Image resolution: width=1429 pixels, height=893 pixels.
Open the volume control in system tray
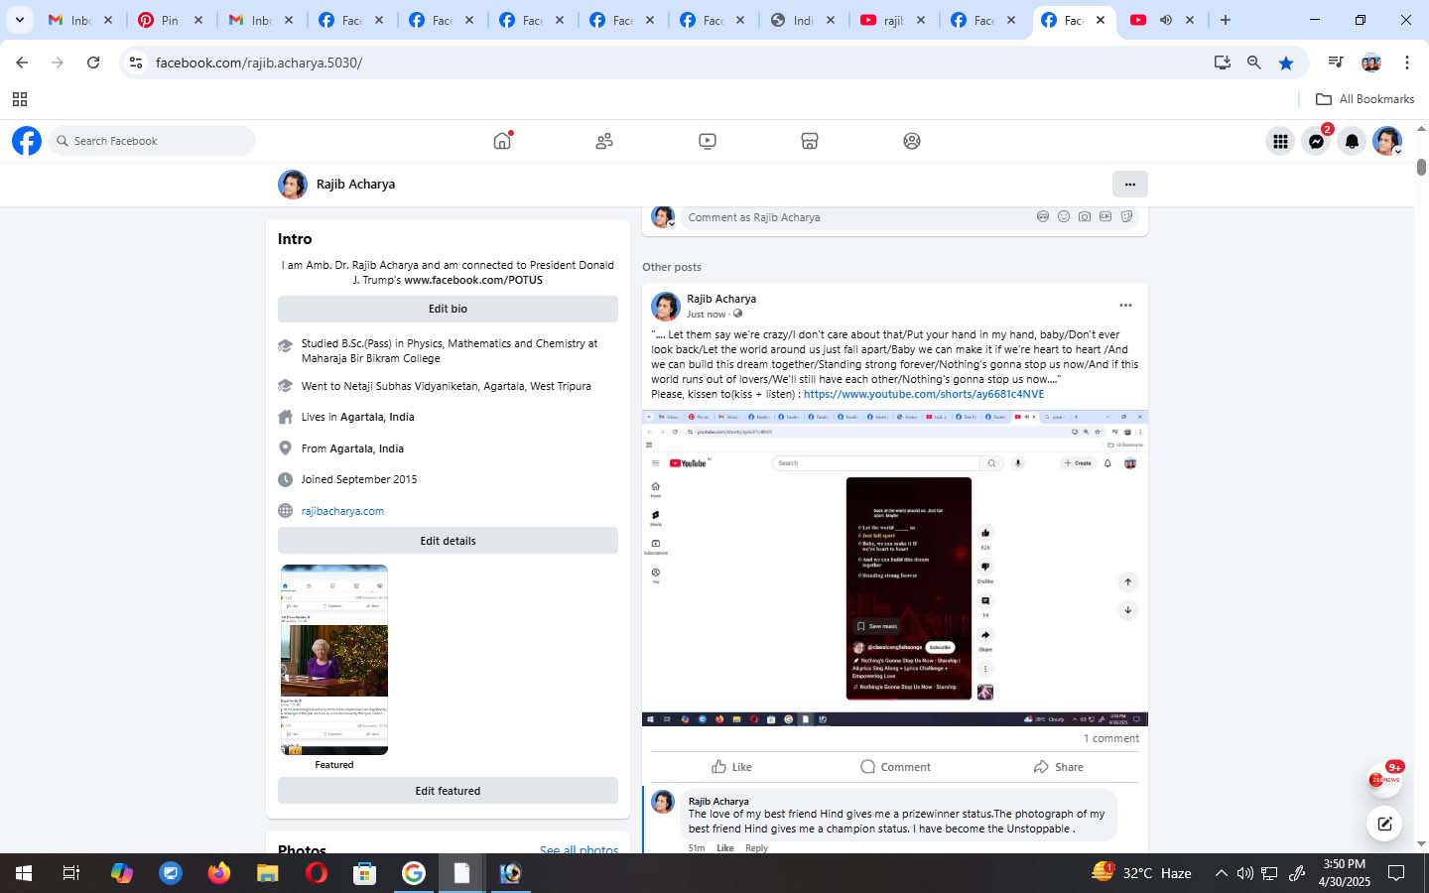[x=1244, y=873]
